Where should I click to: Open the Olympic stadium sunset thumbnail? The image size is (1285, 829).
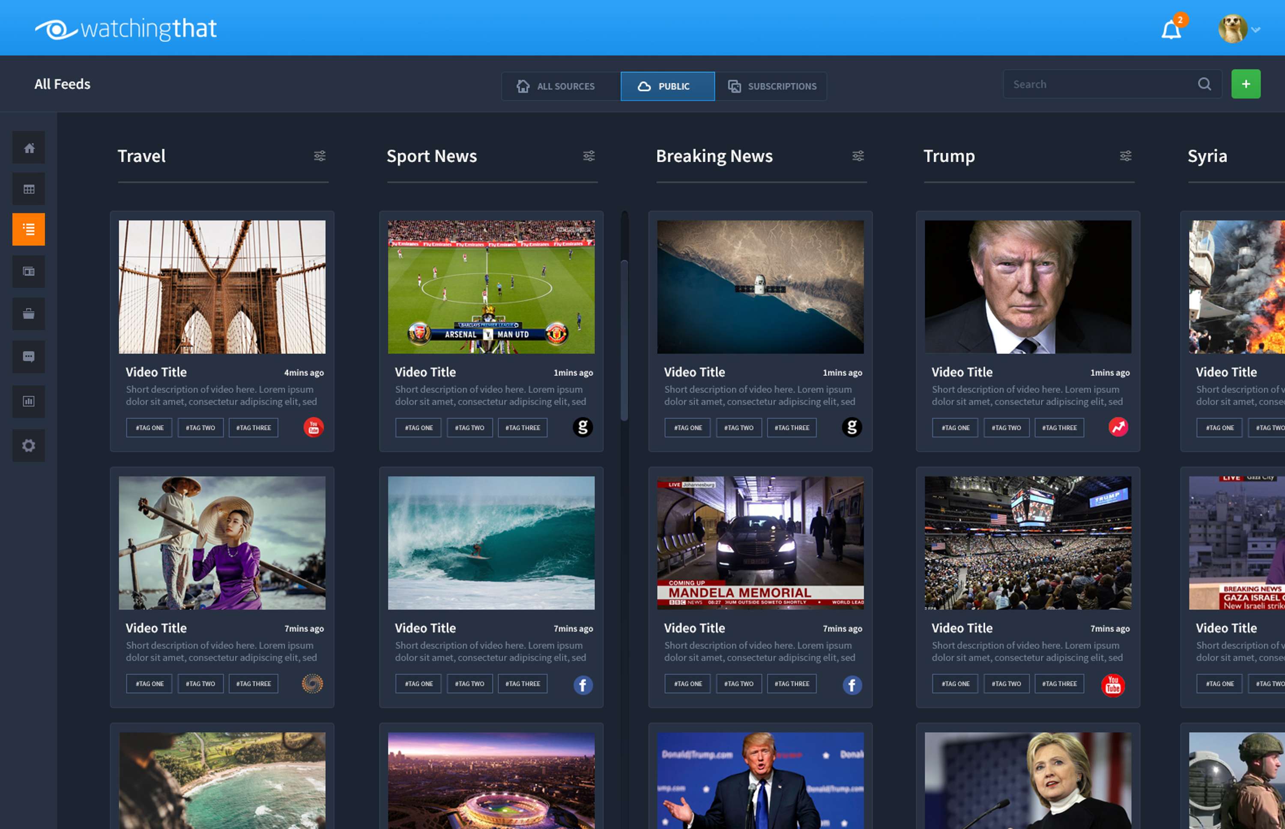(491, 781)
